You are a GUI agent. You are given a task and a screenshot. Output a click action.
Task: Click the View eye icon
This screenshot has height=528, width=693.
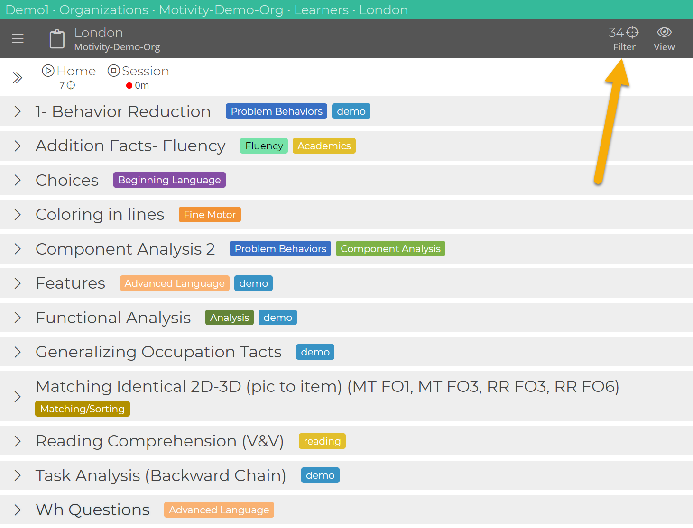[664, 32]
